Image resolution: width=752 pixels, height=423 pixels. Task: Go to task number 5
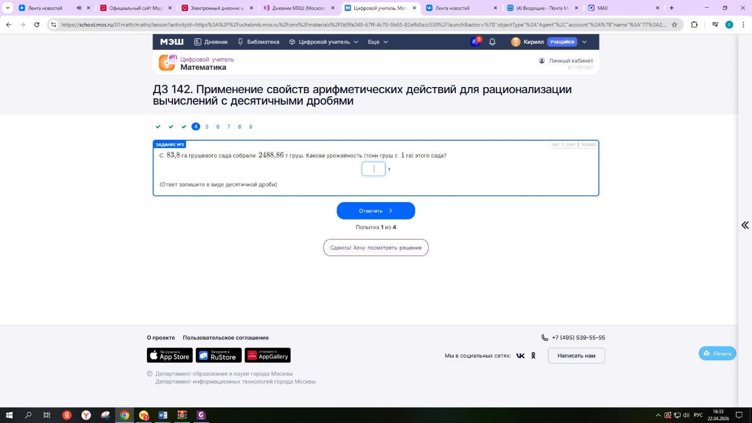tap(207, 127)
